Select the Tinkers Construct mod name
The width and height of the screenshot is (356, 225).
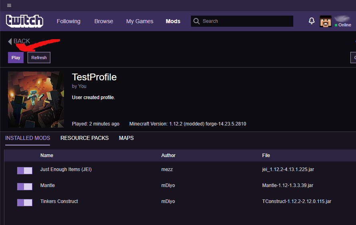[x=59, y=201]
